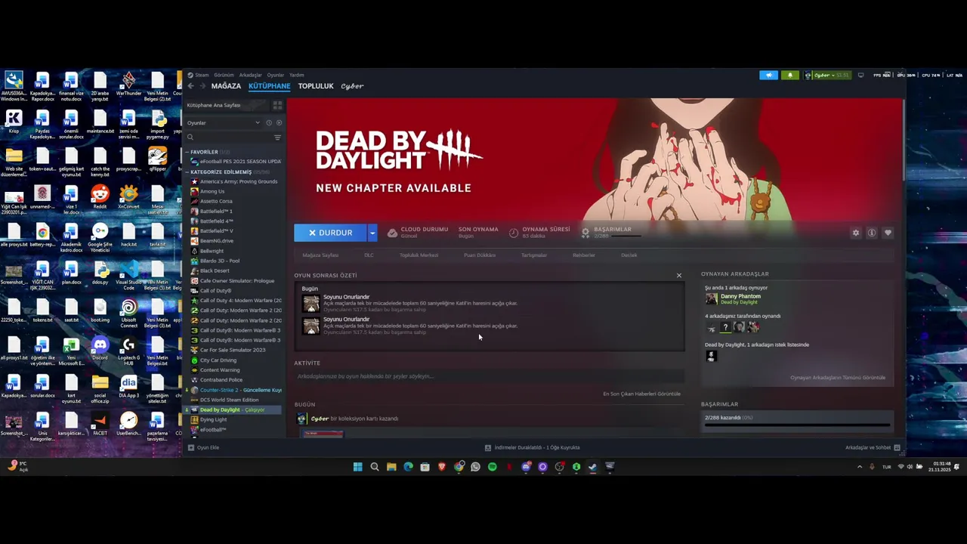This screenshot has height=544, width=967.
Task: Click the activity status input field
Action: tap(490, 376)
